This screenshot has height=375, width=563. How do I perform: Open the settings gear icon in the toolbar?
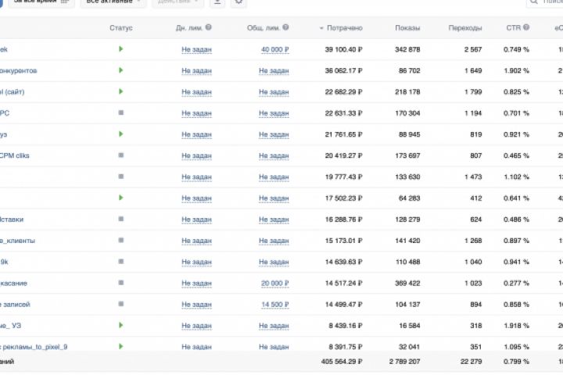(x=238, y=2)
